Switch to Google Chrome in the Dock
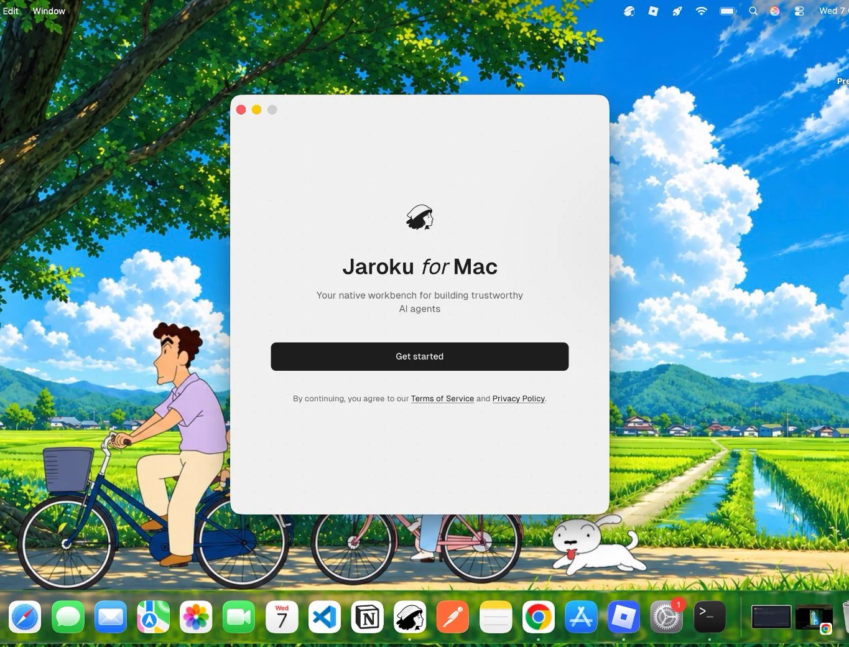Viewport: 849px width, 647px height. [x=539, y=617]
